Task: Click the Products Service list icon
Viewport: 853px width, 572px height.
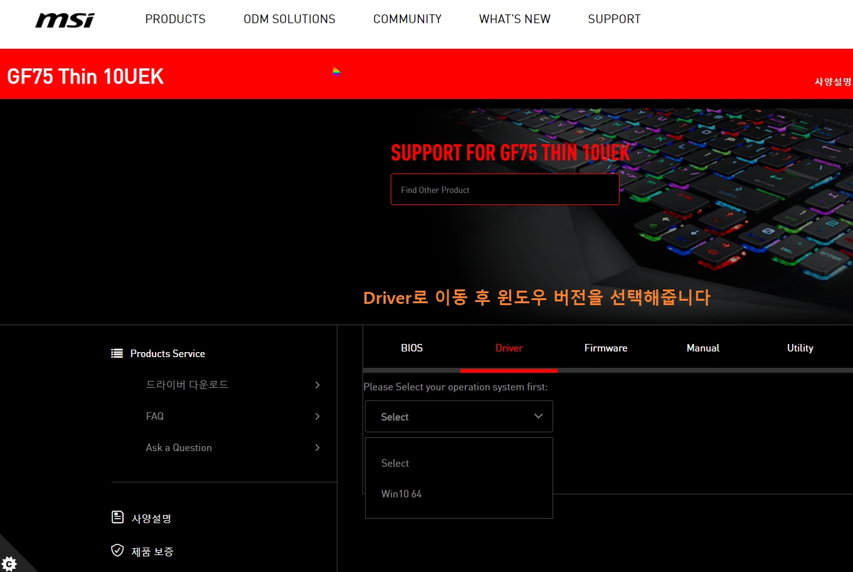Action: (x=117, y=353)
